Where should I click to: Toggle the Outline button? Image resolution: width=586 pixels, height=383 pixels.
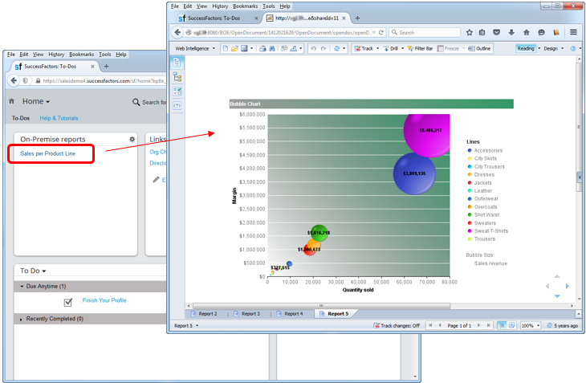click(x=479, y=48)
